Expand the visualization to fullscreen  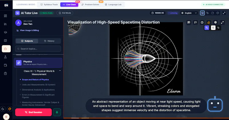222,23
